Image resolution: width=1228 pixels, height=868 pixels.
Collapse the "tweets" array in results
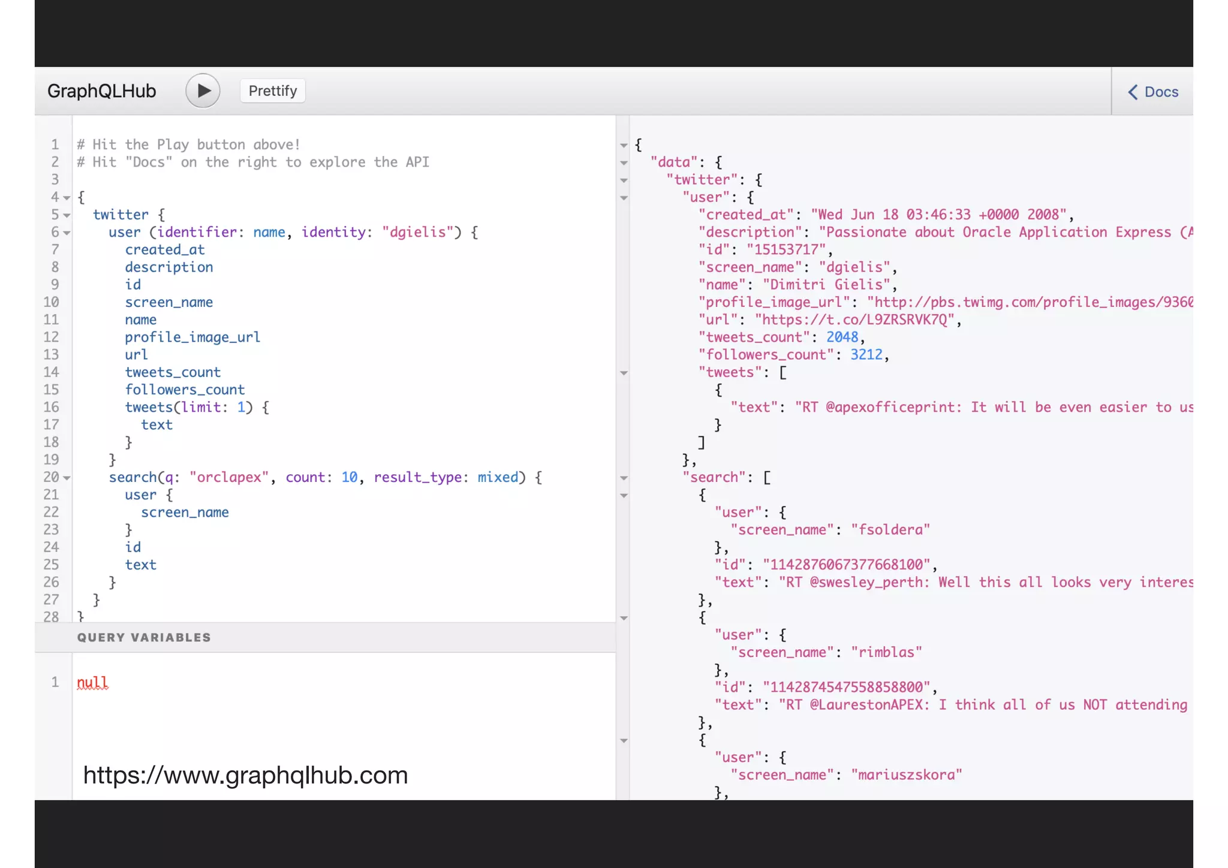pos(624,373)
